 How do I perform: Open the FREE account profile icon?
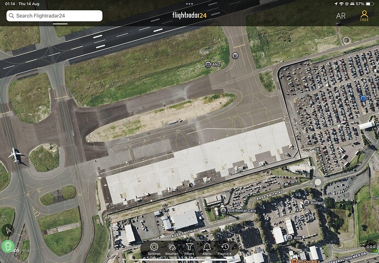pyautogui.click(x=364, y=16)
